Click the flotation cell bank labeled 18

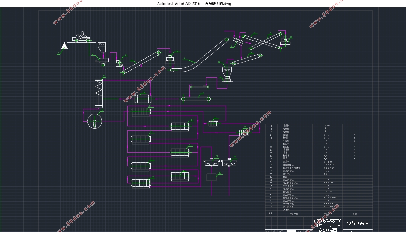[140, 112]
